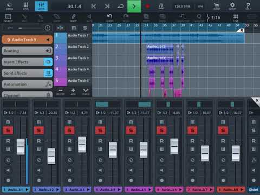The image size is (260, 195).
Task: Choose the Erase tool
Action: pyautogui.click(x=57, y=18)
